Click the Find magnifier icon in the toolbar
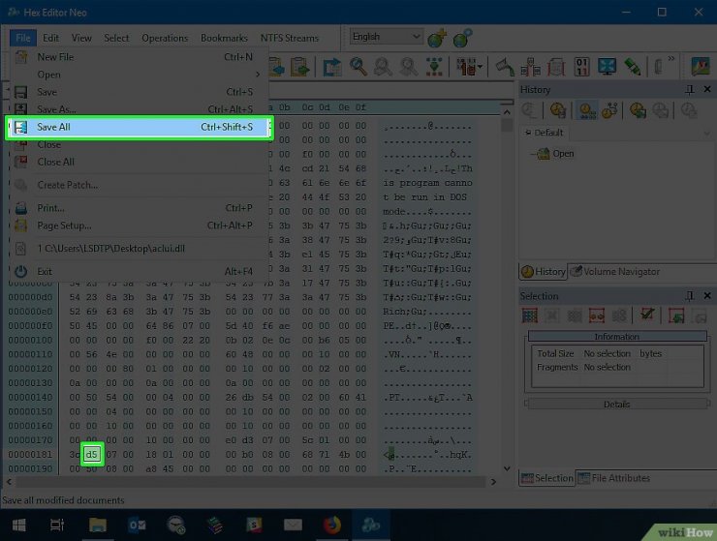 point(358,67)
